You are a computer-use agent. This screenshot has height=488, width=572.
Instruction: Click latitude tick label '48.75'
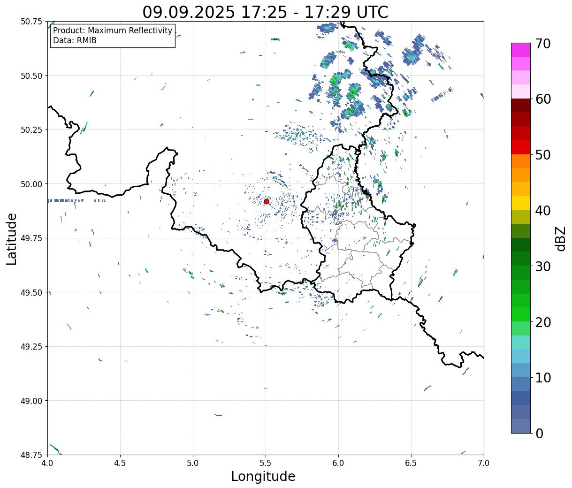tap(31, 455)
